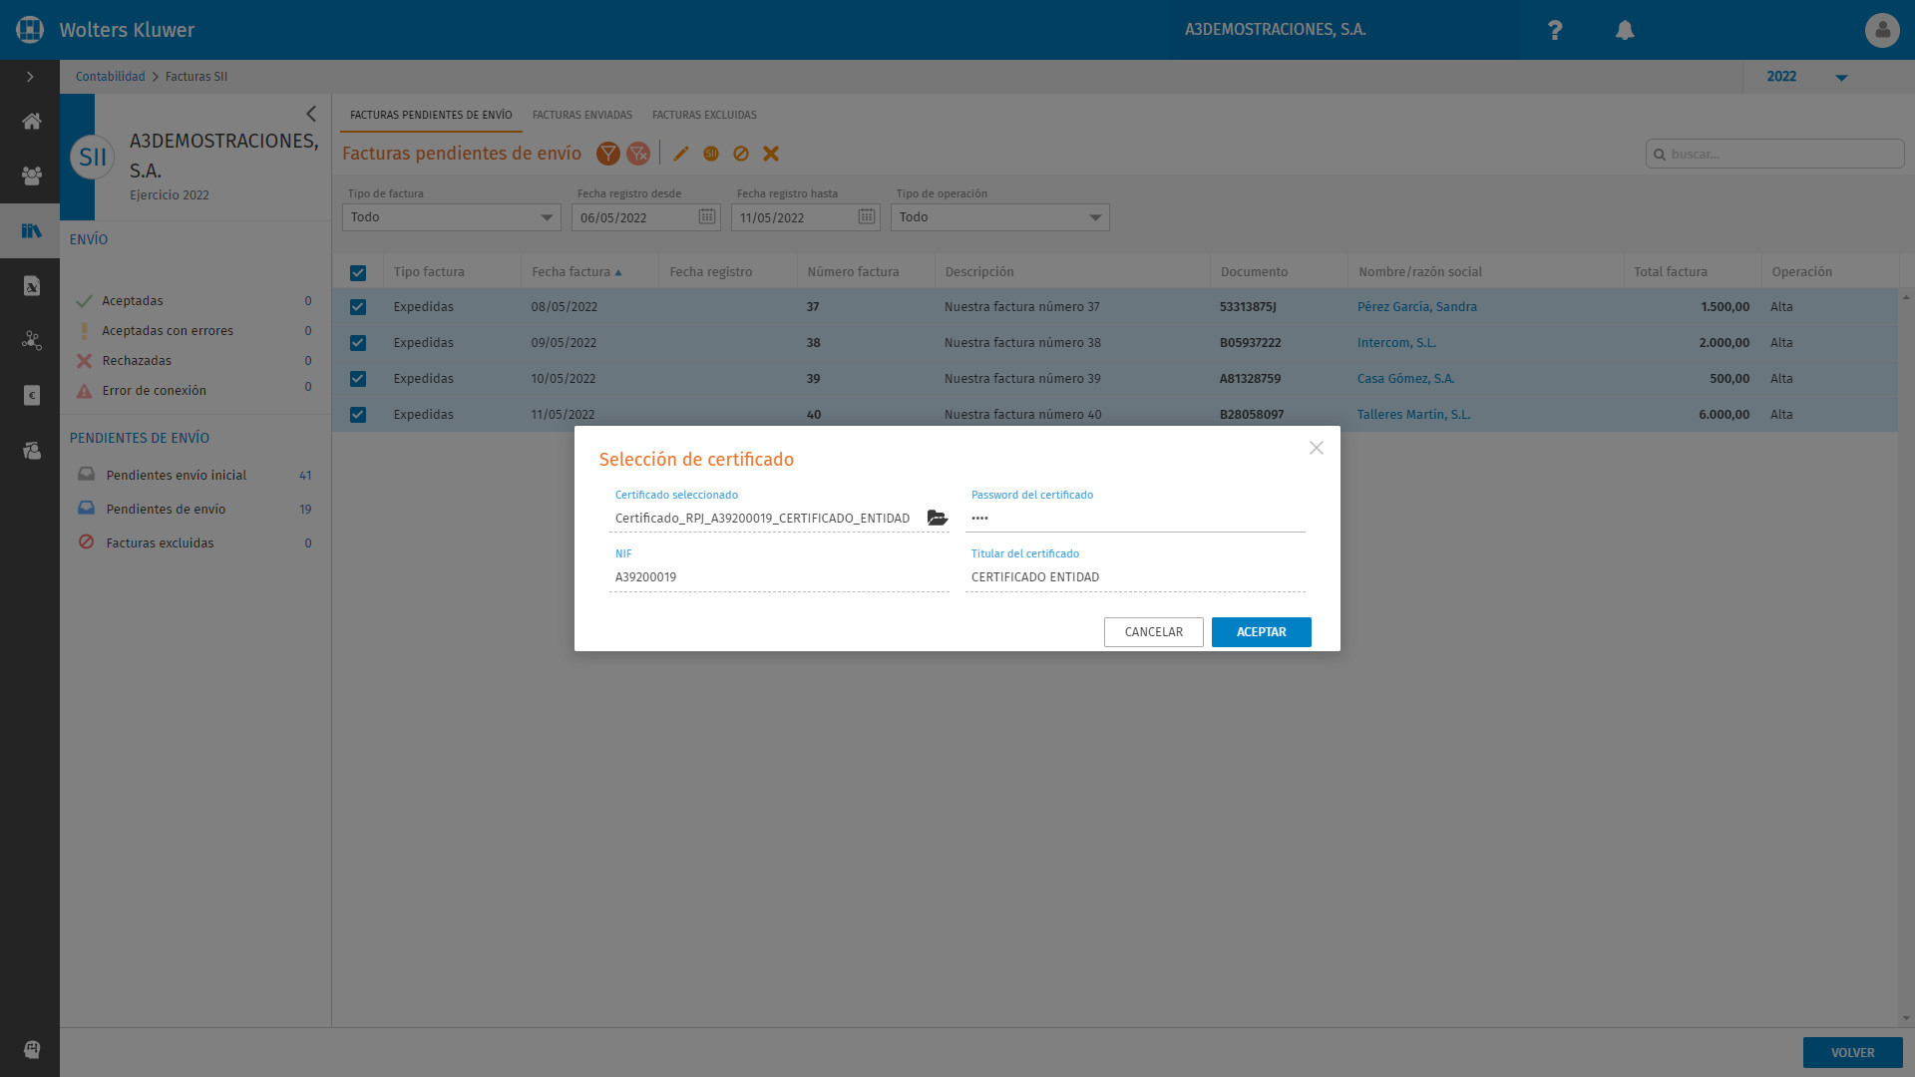Click the orange X delete toolbar icon

coord(771,154)
